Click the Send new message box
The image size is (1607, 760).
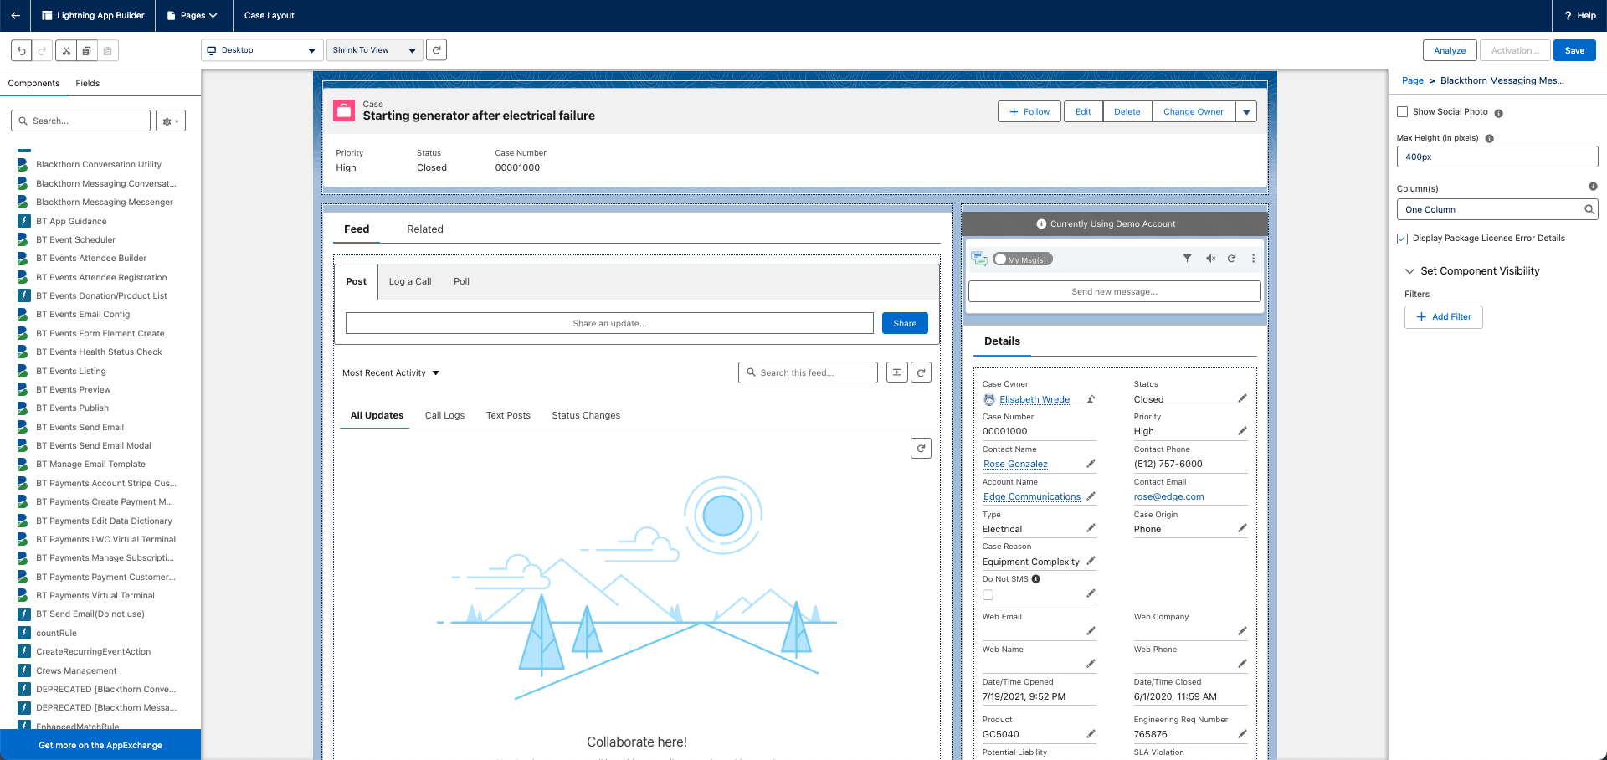[1114, 291]
